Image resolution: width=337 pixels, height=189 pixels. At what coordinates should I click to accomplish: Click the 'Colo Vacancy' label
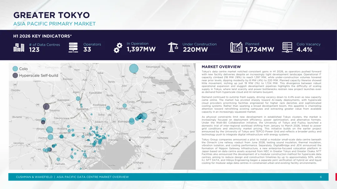pos(308,44)
